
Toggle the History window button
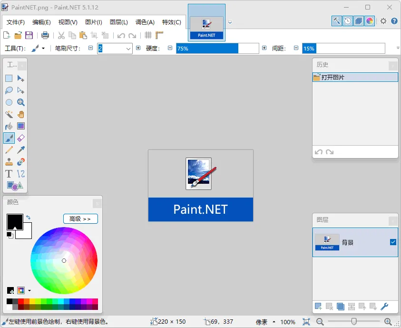pyautogui.click(x=348, y=21)
